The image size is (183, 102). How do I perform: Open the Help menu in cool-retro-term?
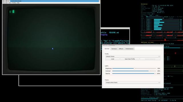[x=18, y=3]
